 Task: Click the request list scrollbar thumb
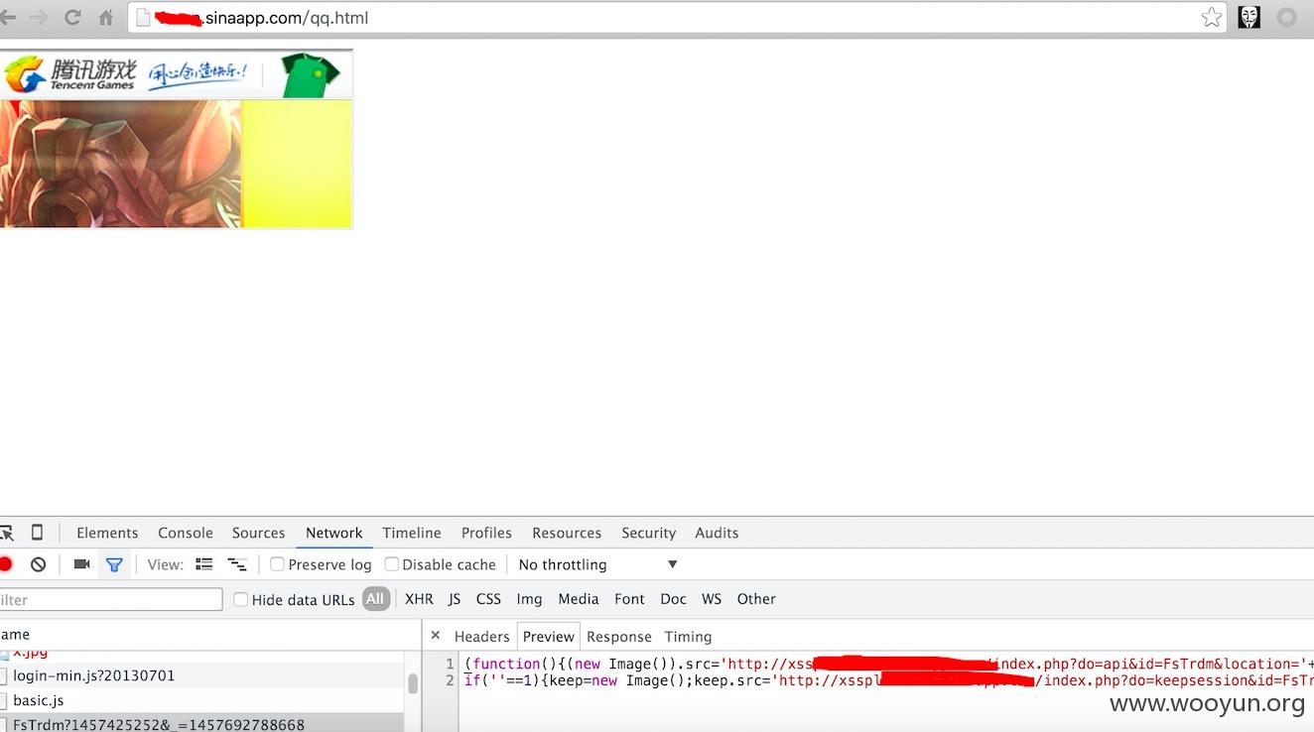(413, 682)
